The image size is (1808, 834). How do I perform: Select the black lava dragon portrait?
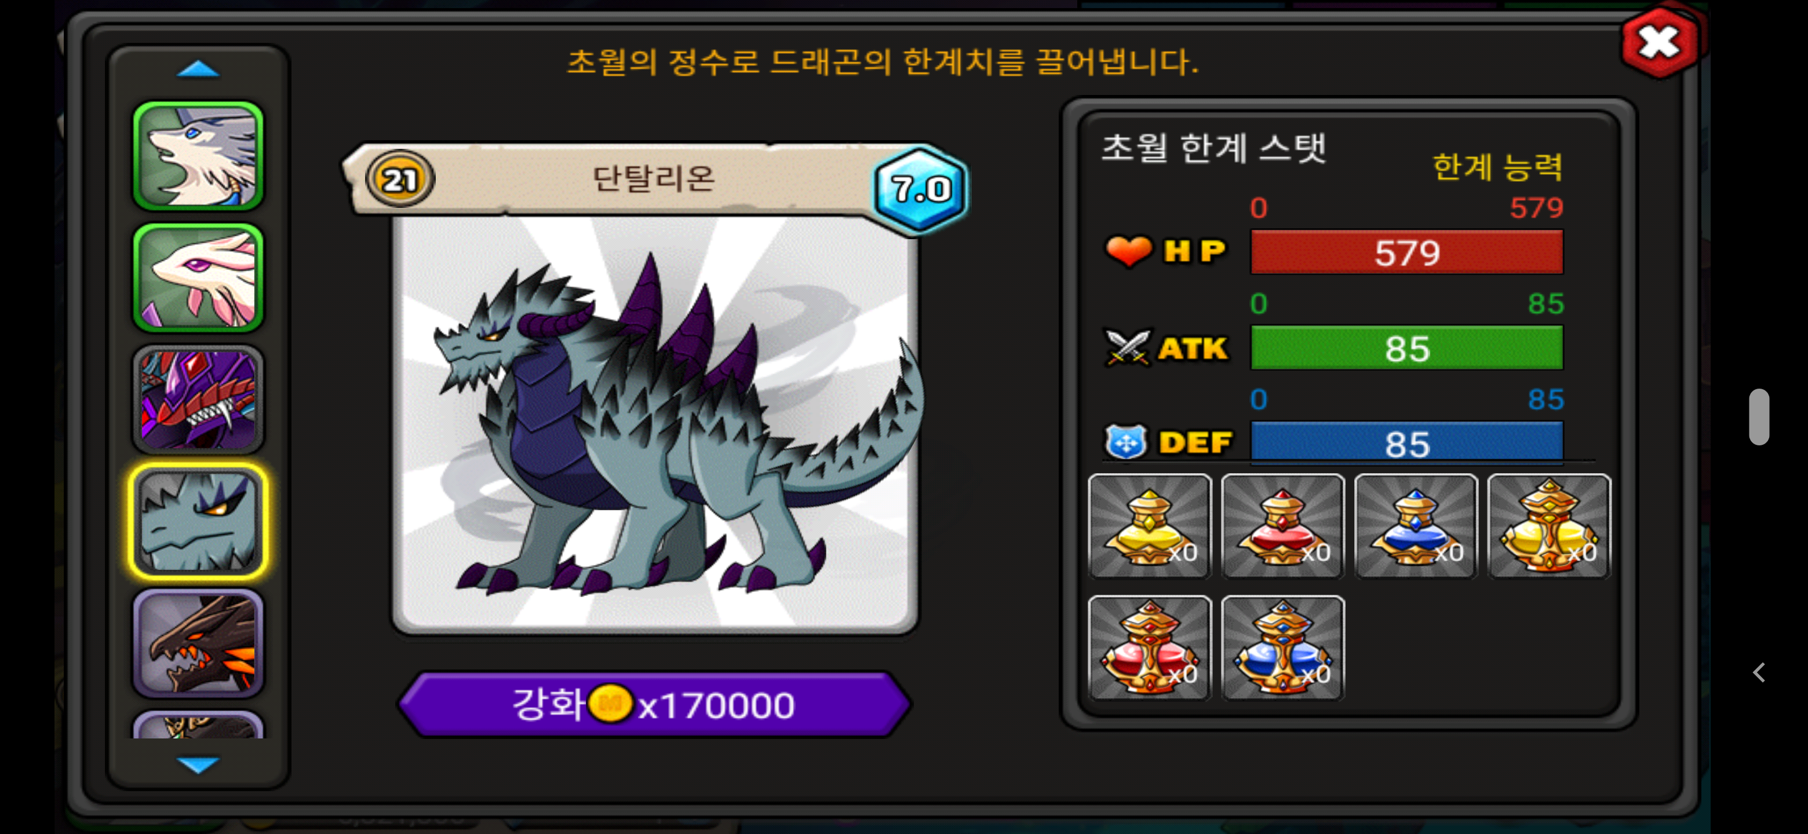[x=198, y=642]
